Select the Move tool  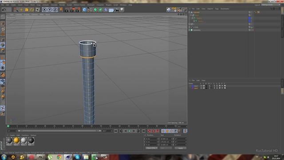point(21,9)
